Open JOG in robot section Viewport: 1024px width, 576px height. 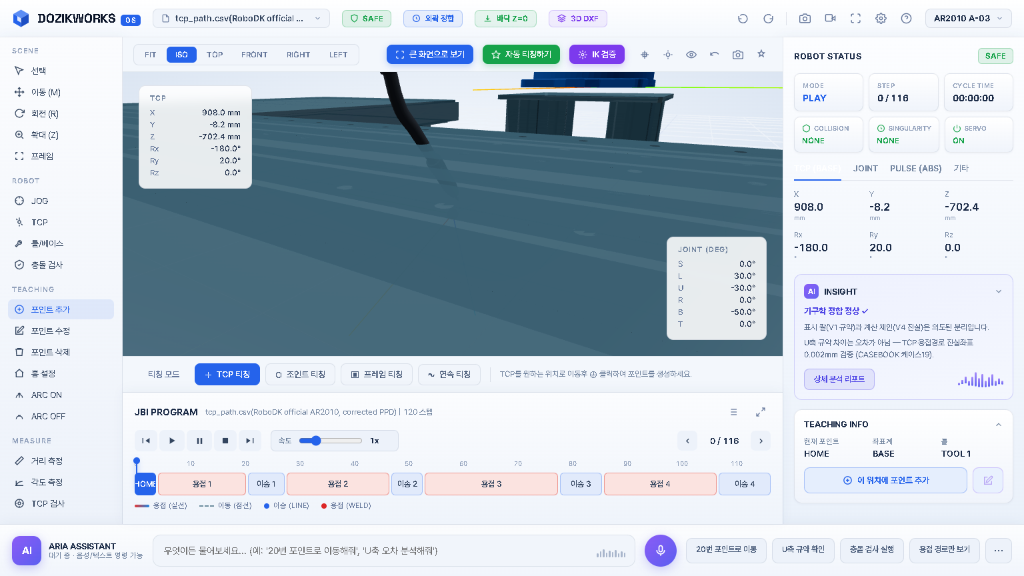(x=61, y=201)
